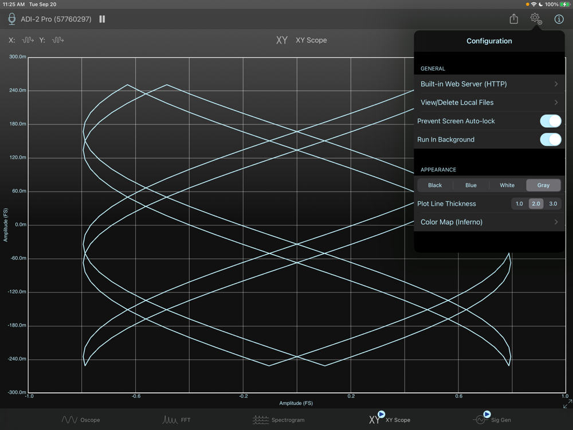Set plot line thickness to 3.0
This screenshot has height=430, width=573.
coord(553,204)
